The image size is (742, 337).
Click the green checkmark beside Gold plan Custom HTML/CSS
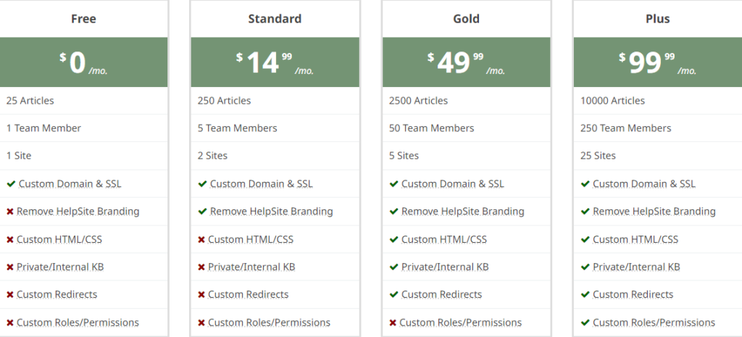tap(393, 239)
